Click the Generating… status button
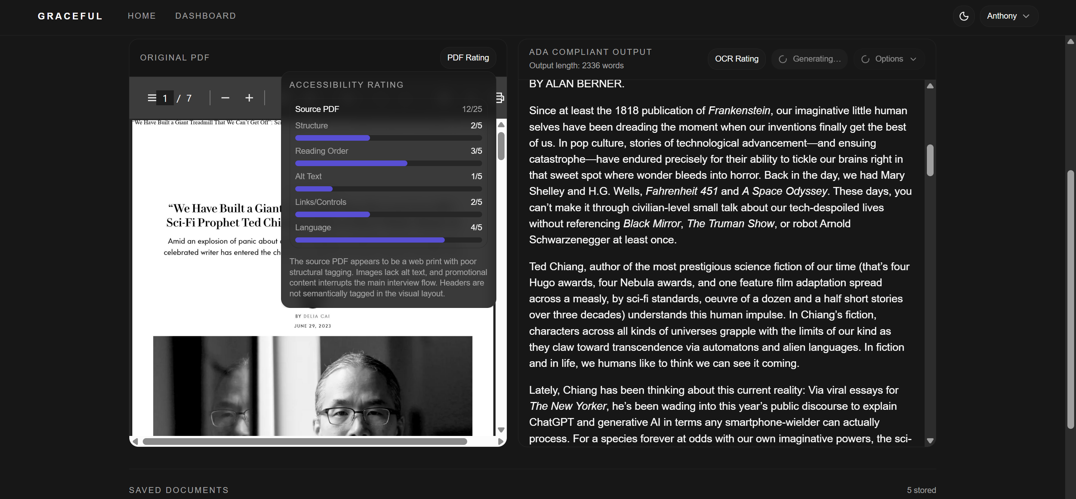The height and width of the screenshot is (499, 1076). [x=809, y=59]
